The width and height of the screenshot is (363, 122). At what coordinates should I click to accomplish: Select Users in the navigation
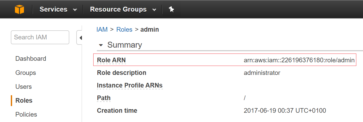23,87
